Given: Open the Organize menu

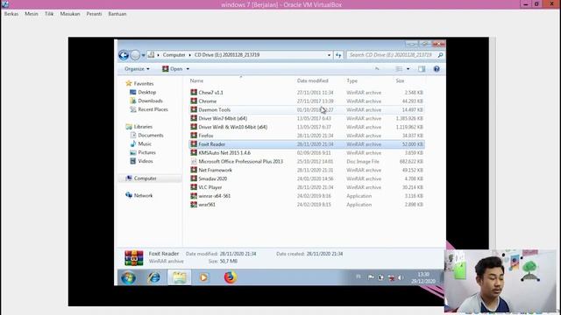Looking at the screenshot, I should click(137, 69).
